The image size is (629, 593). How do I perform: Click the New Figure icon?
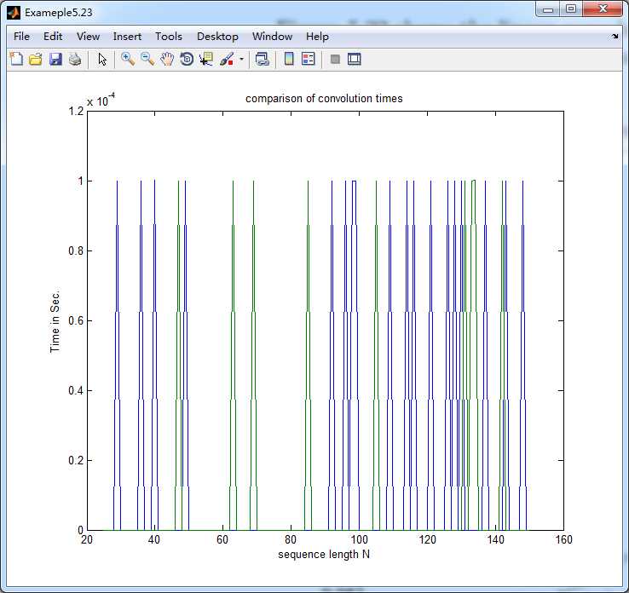[x=16, y=59]
